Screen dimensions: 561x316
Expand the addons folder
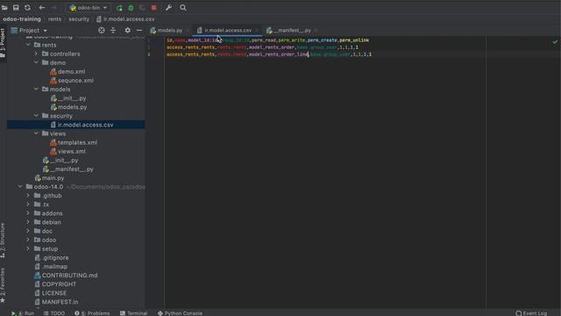click(28, 213)
